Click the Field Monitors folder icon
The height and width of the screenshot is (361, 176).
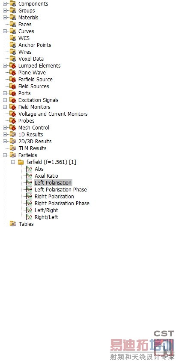click(13, 107)
